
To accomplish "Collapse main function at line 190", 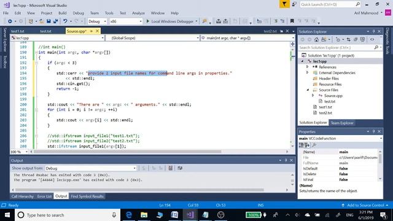I will (x=37, y=52).
